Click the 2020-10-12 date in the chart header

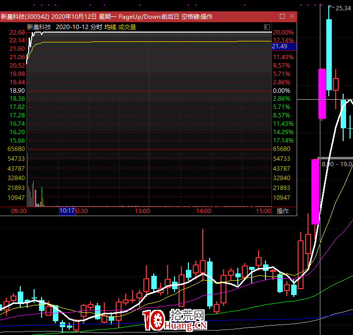72,27
